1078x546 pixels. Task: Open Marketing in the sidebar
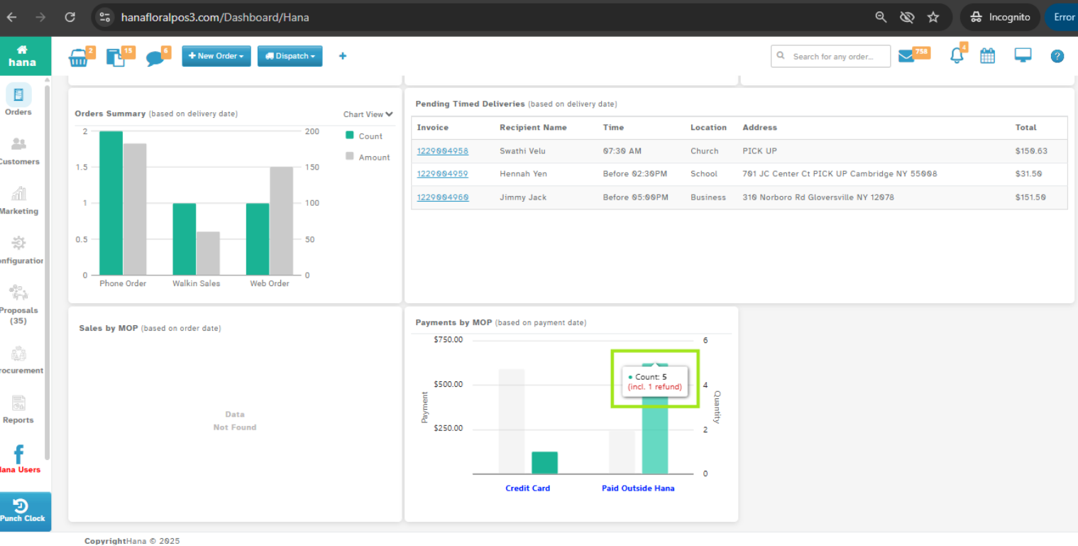(19, 201)
